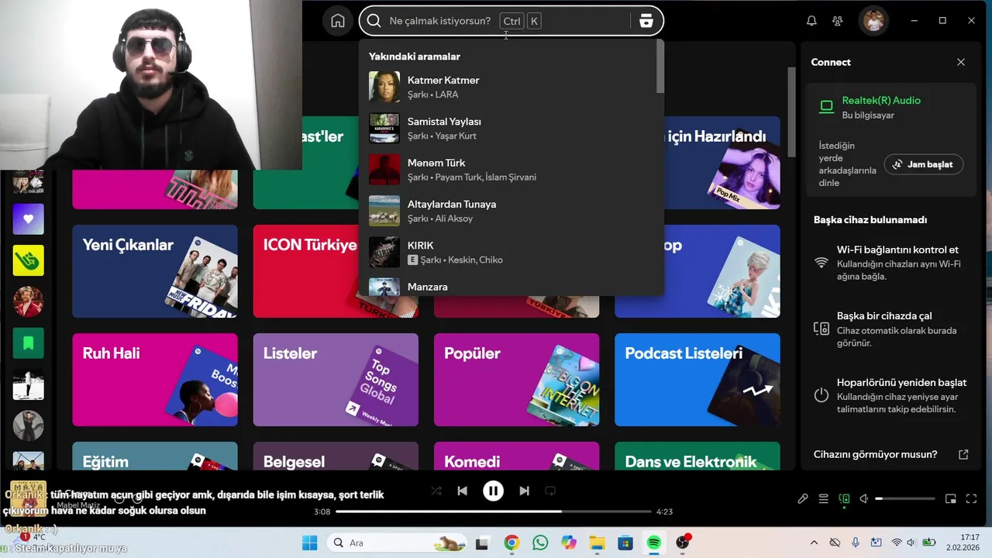Open the için Hazırlandı Pop Mix card
The height and width of the screenshot is (558, 992).
click(722, 163)
